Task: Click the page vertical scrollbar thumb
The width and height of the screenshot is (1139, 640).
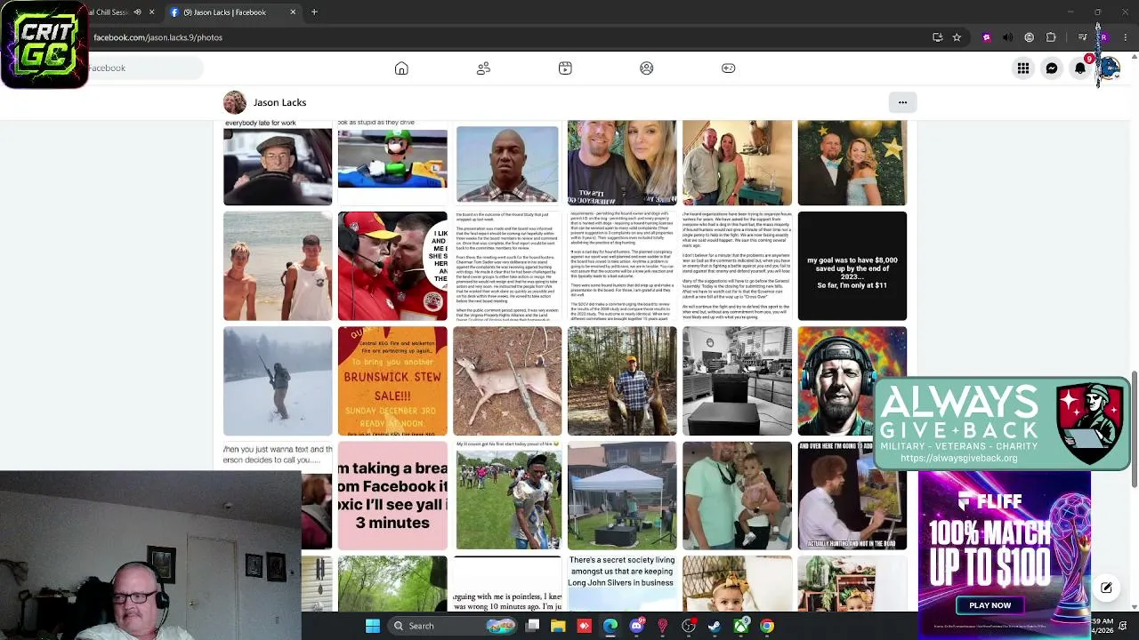Action: pyautogui.click(x=1135, y=430)
